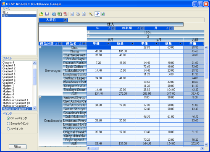
Task: Collapse the 1994 year group
Action: 89,32
